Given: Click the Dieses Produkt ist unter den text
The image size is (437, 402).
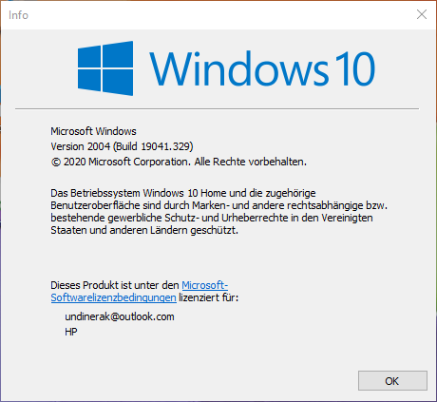Looking at the screenshot, I should (x=115, y=285).
